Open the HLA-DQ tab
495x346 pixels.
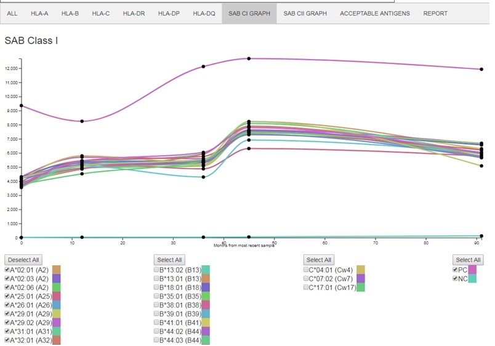pos(204,14)
